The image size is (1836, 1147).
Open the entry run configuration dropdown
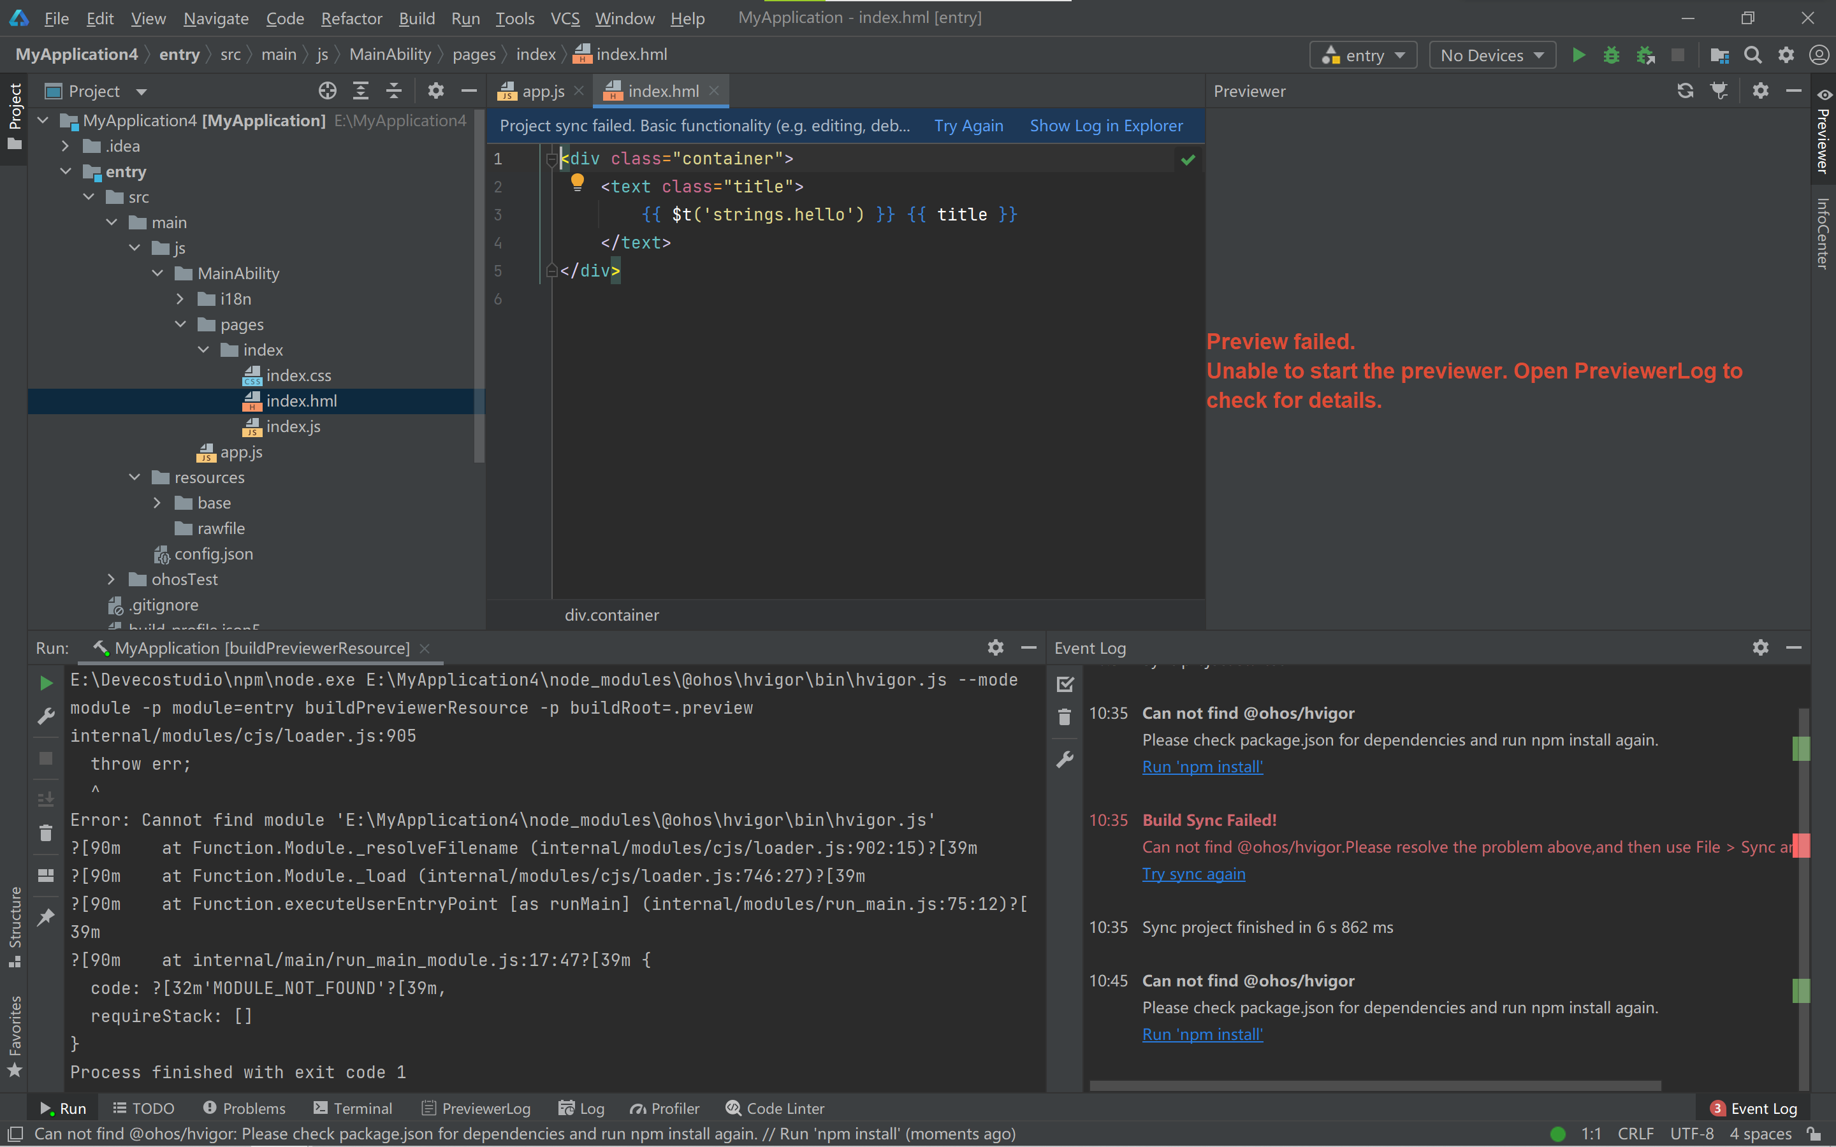click(x=1364, y=55)
